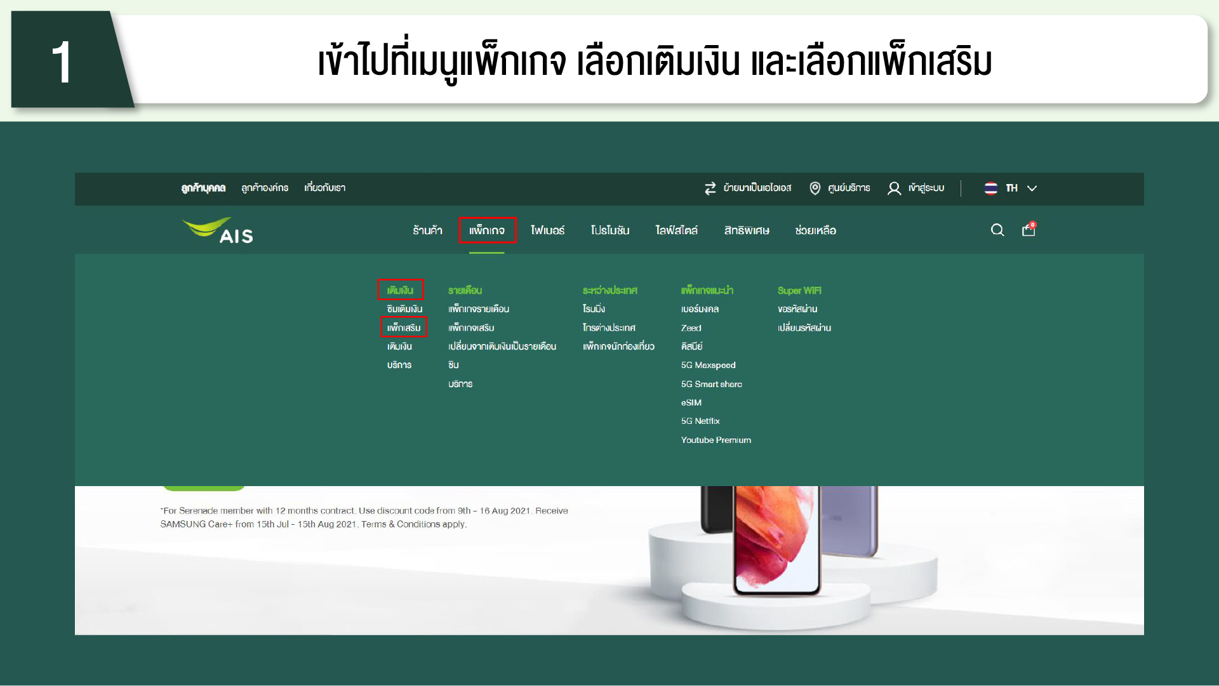Click the เติมเงin column heading เติมเงิน
1219x686 pixels.
(x=400, y=290)
